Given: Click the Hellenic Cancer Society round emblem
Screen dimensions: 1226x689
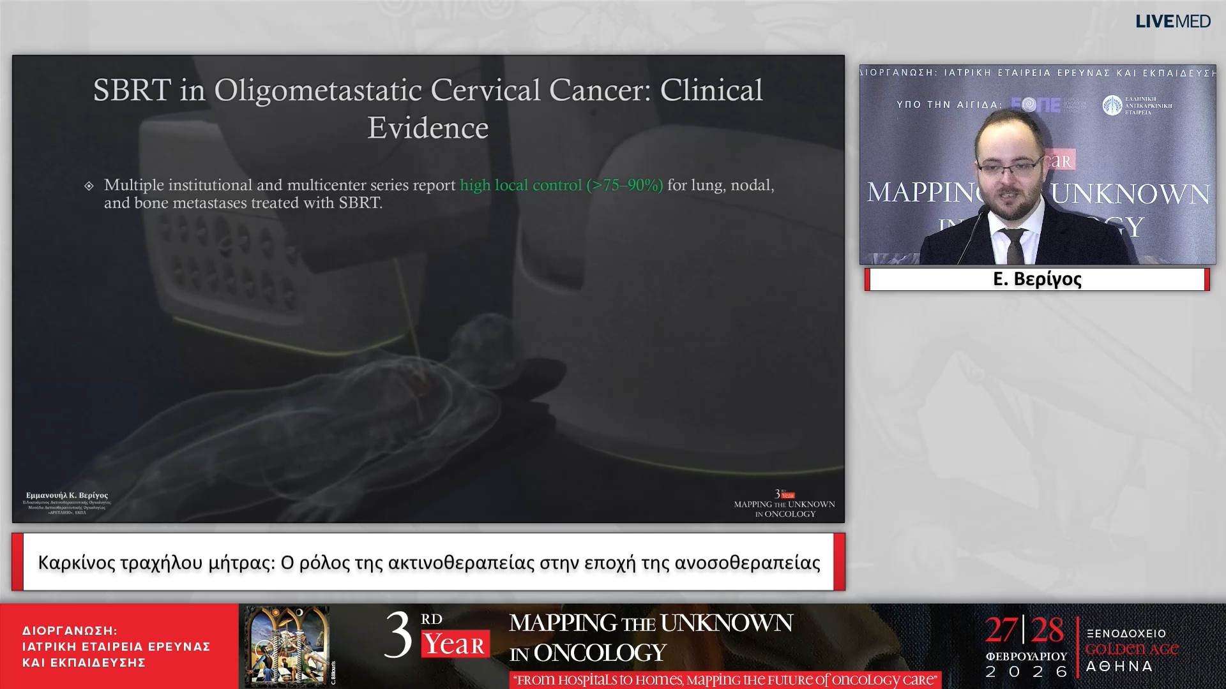Looking at the screenshot, I should coord(1112,105).
